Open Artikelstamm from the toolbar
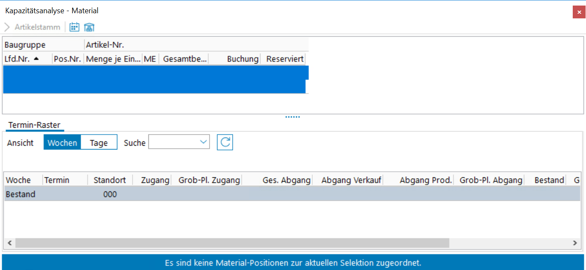 (x=37, y=27)
